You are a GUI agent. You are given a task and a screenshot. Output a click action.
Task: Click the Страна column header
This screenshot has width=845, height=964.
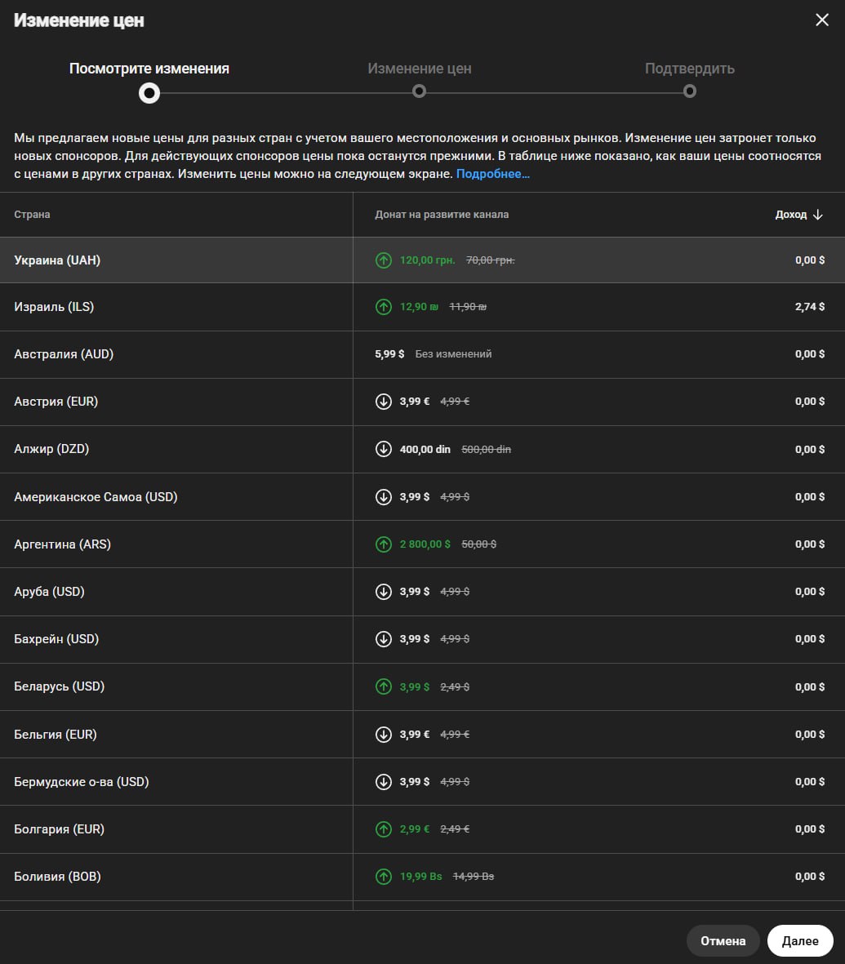point(32,215)
